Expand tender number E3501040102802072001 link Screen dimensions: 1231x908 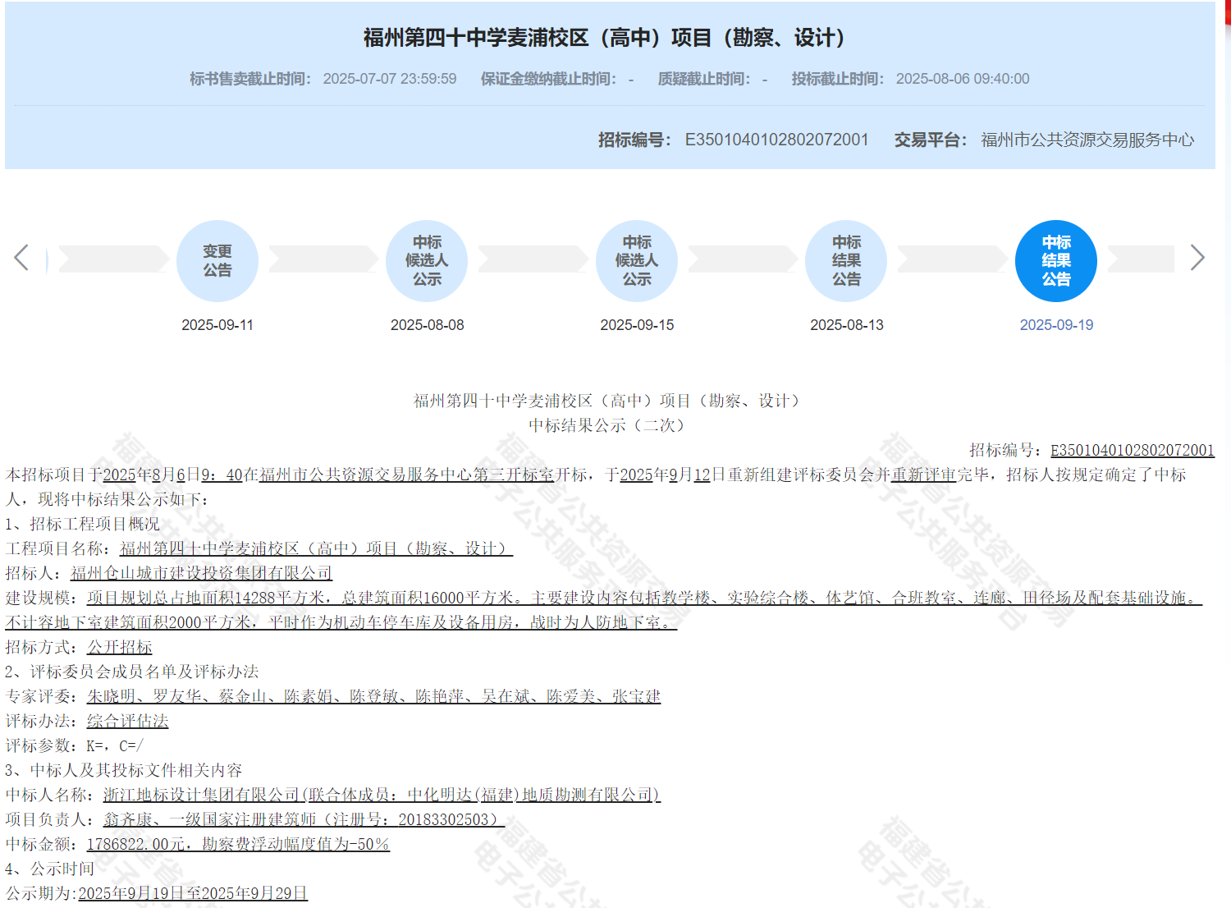point(1133,450)
